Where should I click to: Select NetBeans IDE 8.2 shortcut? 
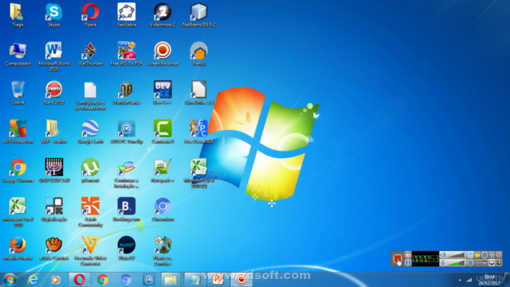pyautogui.click(x=198, y=15)
